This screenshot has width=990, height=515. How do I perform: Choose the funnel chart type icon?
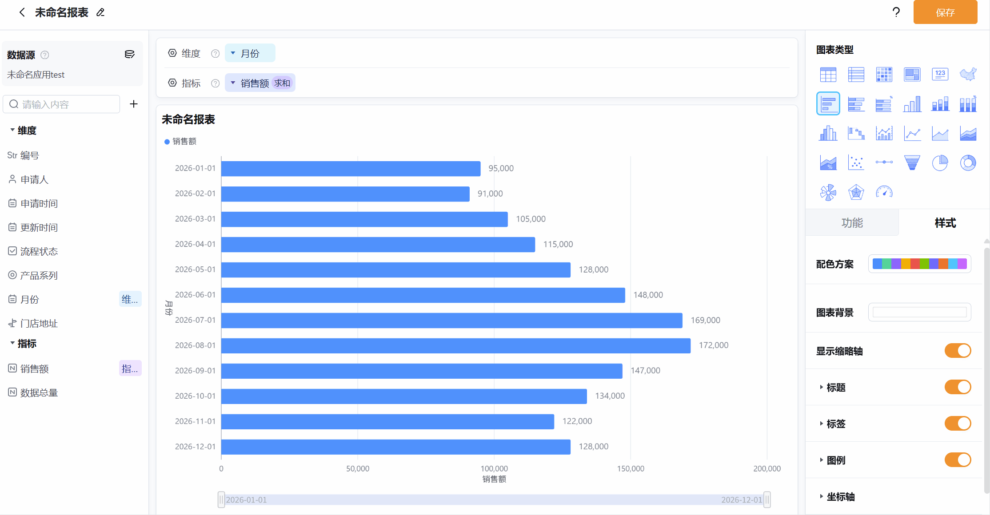[912, 163]
